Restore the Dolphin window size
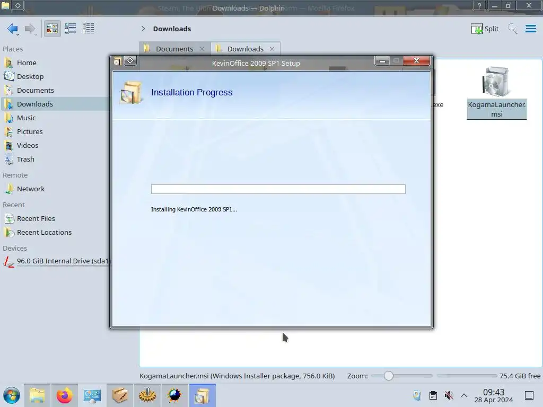This screenshot has width=543, height=407. (509, 5)
